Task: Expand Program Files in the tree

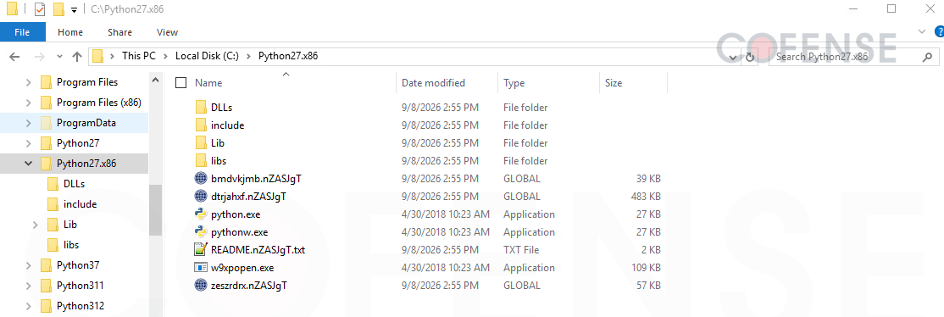Action: coord(28,82)
